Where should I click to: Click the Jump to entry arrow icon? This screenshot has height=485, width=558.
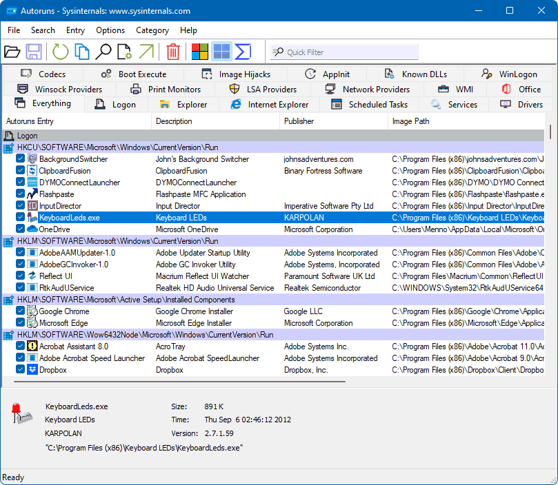tap(146, 52)
